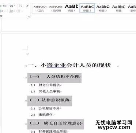Apply the 标题 style

click(119, 8)
